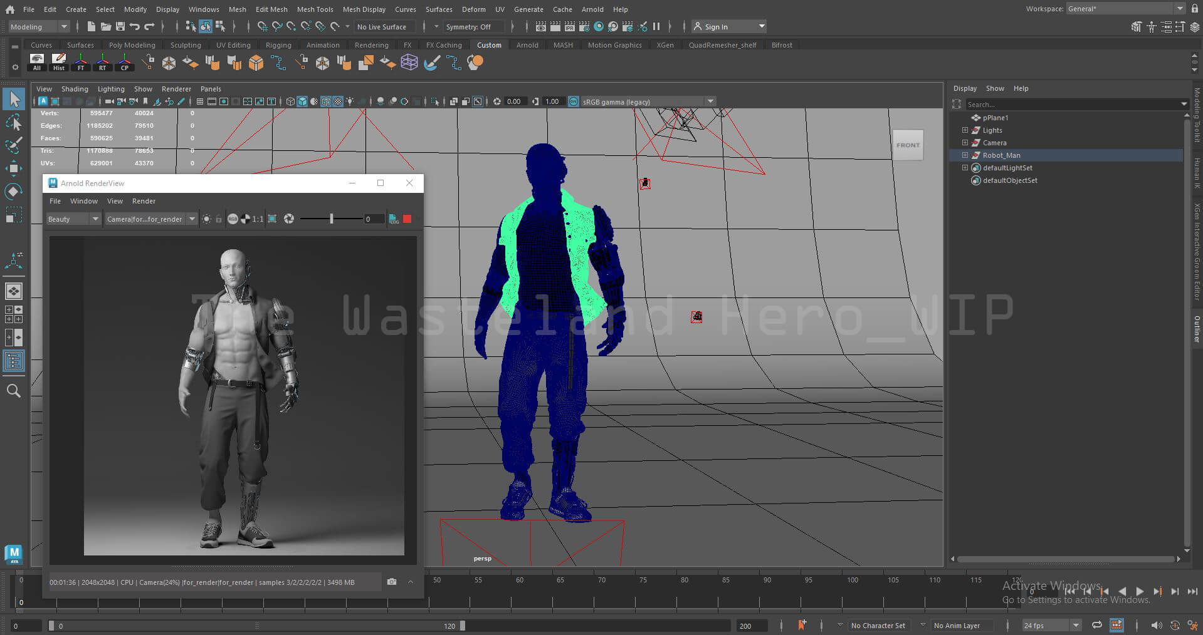
Task: Click the 'FT' freeze transformations shelf button
Action: 81,63
